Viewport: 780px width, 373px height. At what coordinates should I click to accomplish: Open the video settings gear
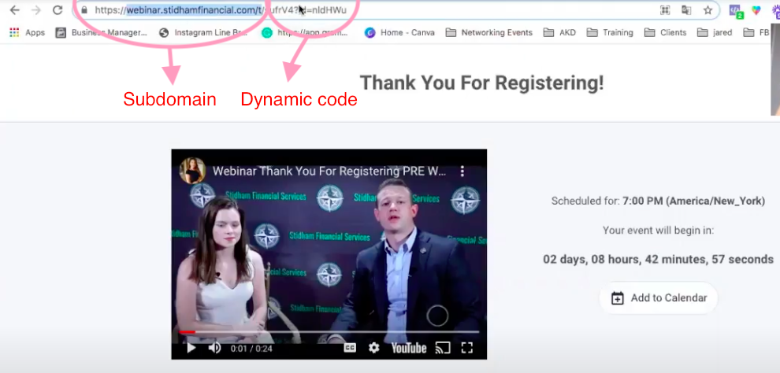click(x=374, y=348)
